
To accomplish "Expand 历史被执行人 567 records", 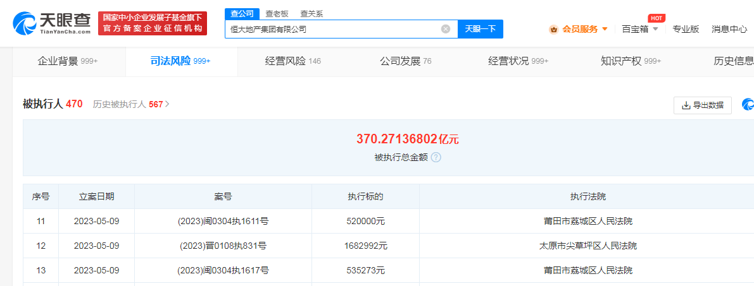I will coord(131,104).
